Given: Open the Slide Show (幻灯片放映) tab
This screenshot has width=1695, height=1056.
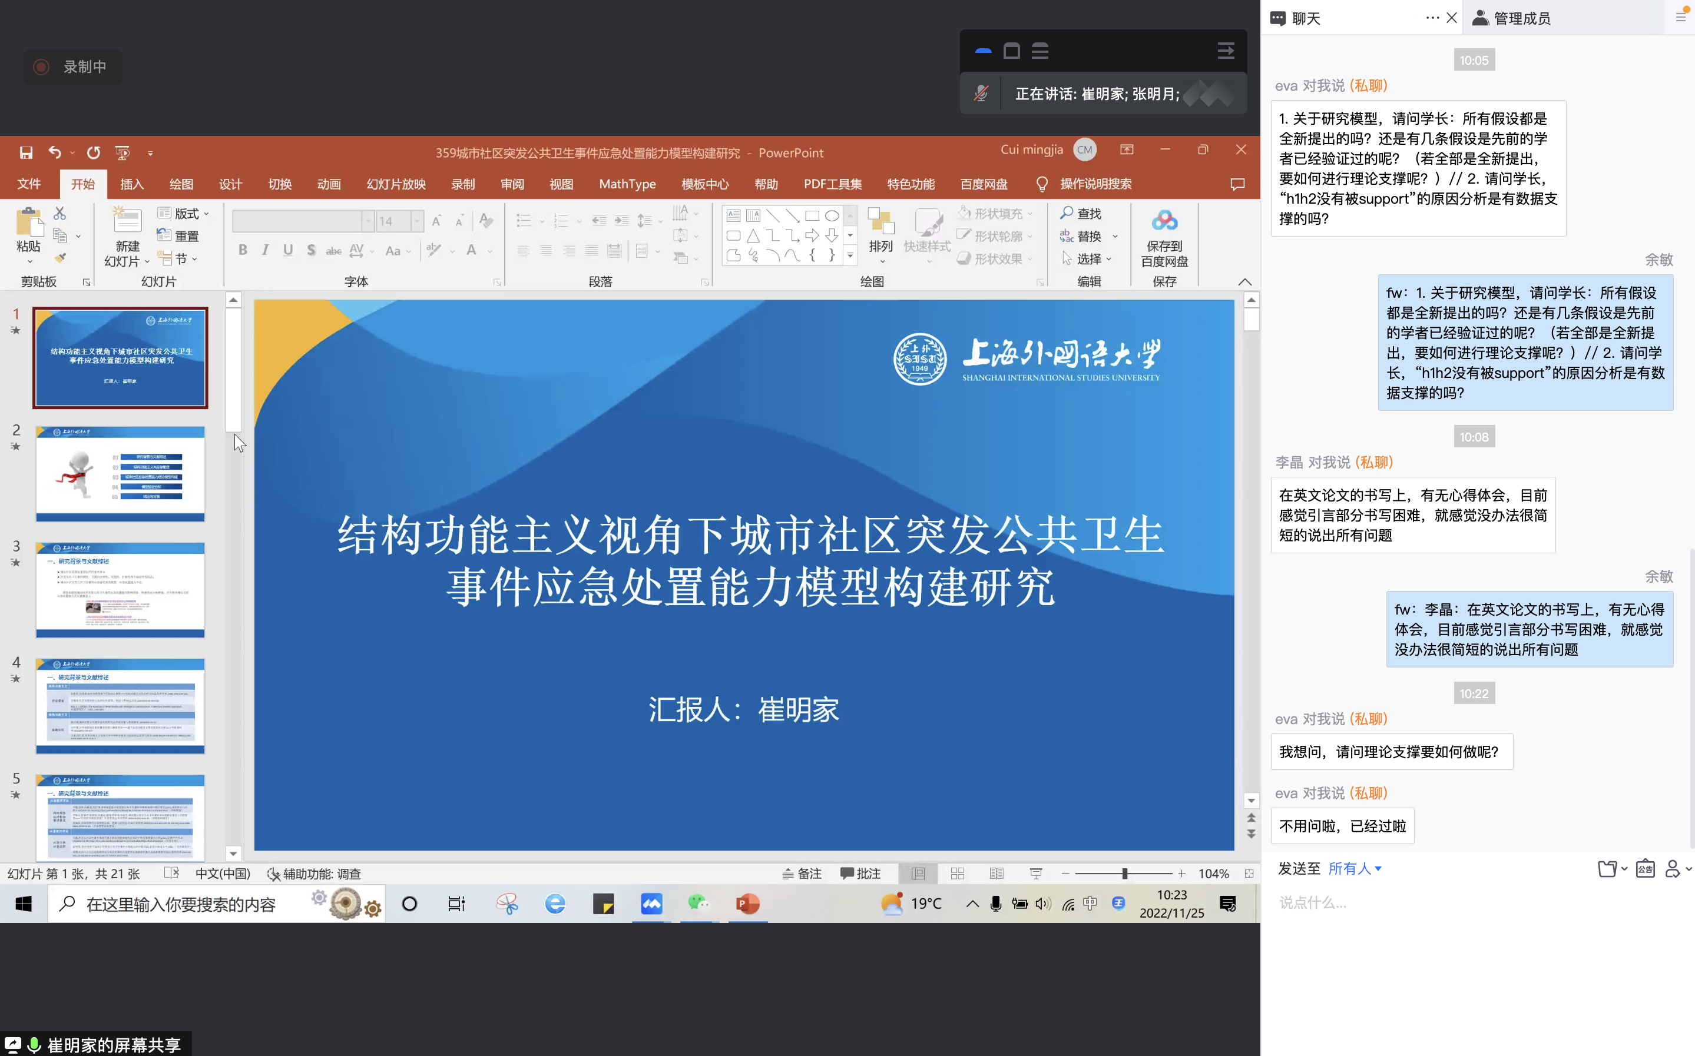Looking at the screenshot, I should point(395,184).
